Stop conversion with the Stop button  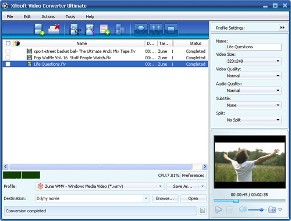click(171, 30)
